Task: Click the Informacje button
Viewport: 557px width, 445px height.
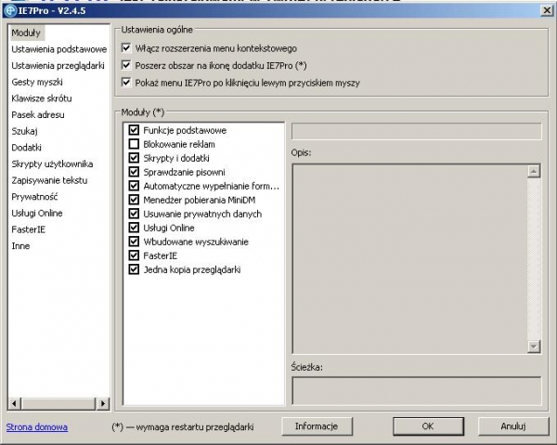Action: point(317,426)
